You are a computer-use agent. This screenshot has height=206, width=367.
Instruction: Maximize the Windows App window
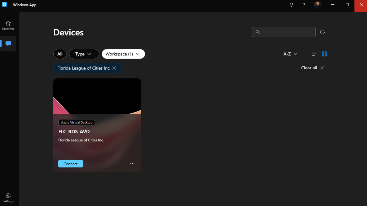pos(347,5)
